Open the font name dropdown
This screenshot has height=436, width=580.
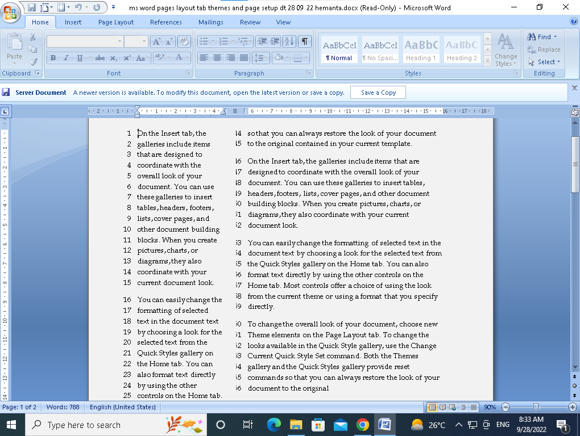pos(119,41)
